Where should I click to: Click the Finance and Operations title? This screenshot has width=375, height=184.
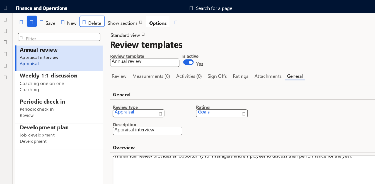(41, 8)
